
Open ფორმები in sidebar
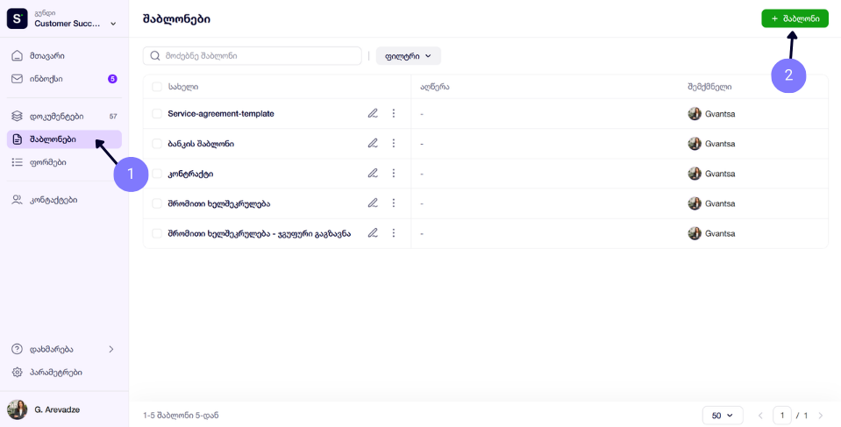[x=64, y=162]
